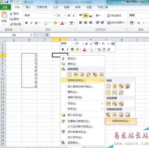Toggle italic in the ribbon font group
The height and width of the screenshot is (148, 149).
coord(31,23)
